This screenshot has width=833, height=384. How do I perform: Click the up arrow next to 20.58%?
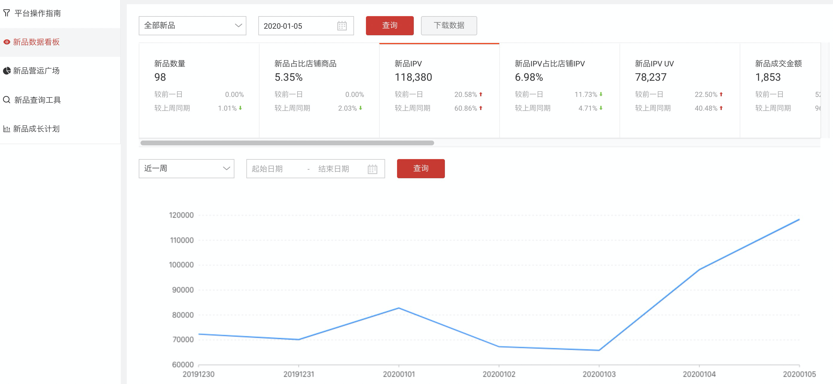(x=480, y=95)
